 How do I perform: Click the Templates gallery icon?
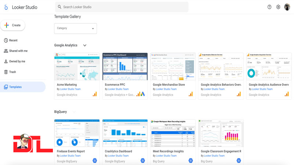[x=6, y=87]
